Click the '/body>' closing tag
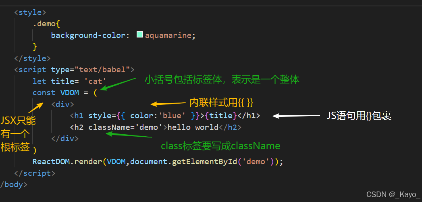 point(14,185)
